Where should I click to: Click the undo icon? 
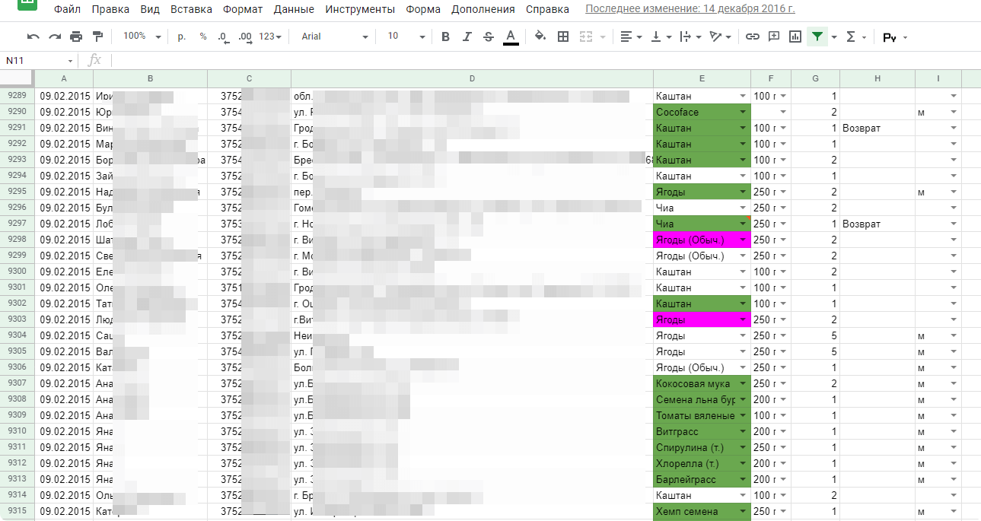coord(32,36)
